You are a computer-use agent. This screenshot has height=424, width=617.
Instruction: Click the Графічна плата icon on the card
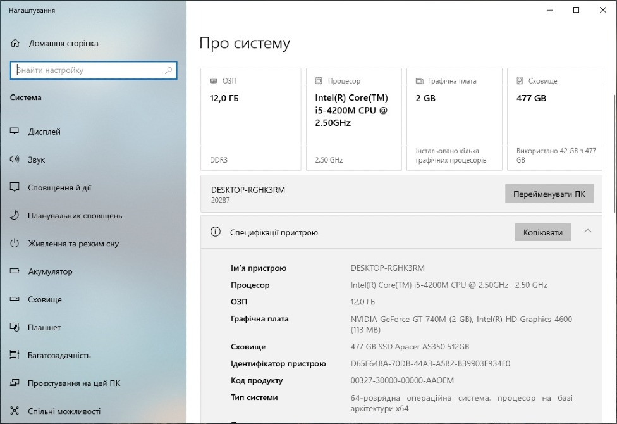click(420, 81)
